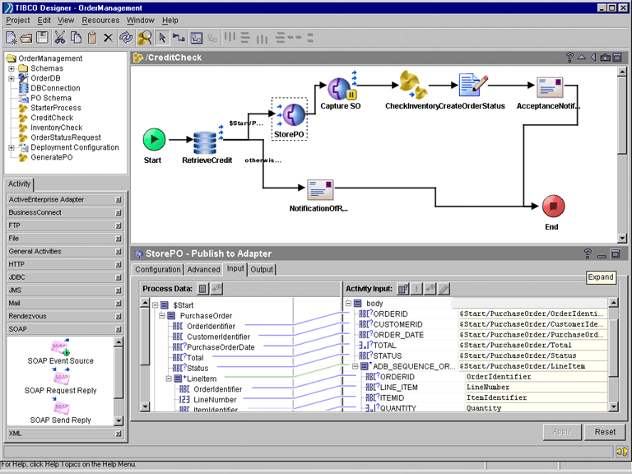The image size is (632, 474).
Task: Select the Capture SO activity
Action: (341, 89)
